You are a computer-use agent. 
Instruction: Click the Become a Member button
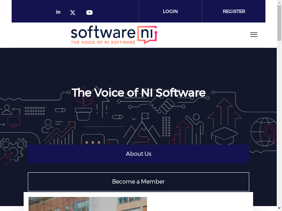click(x=138, y=181)
